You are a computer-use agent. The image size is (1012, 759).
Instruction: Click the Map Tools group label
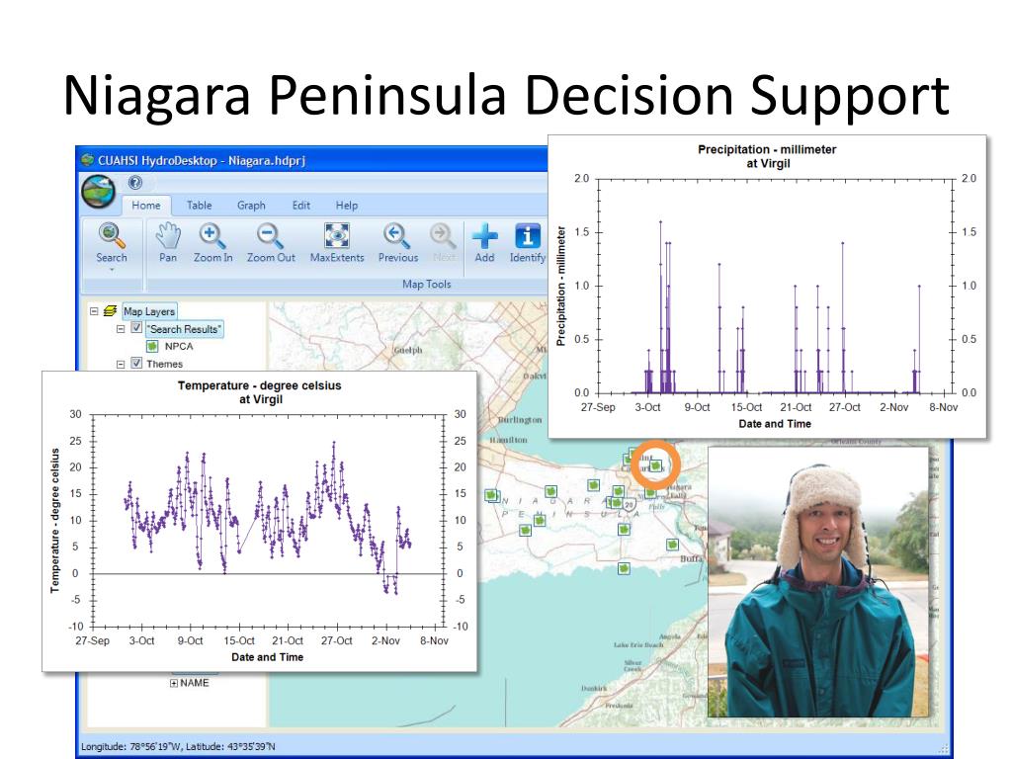[427, 284]
